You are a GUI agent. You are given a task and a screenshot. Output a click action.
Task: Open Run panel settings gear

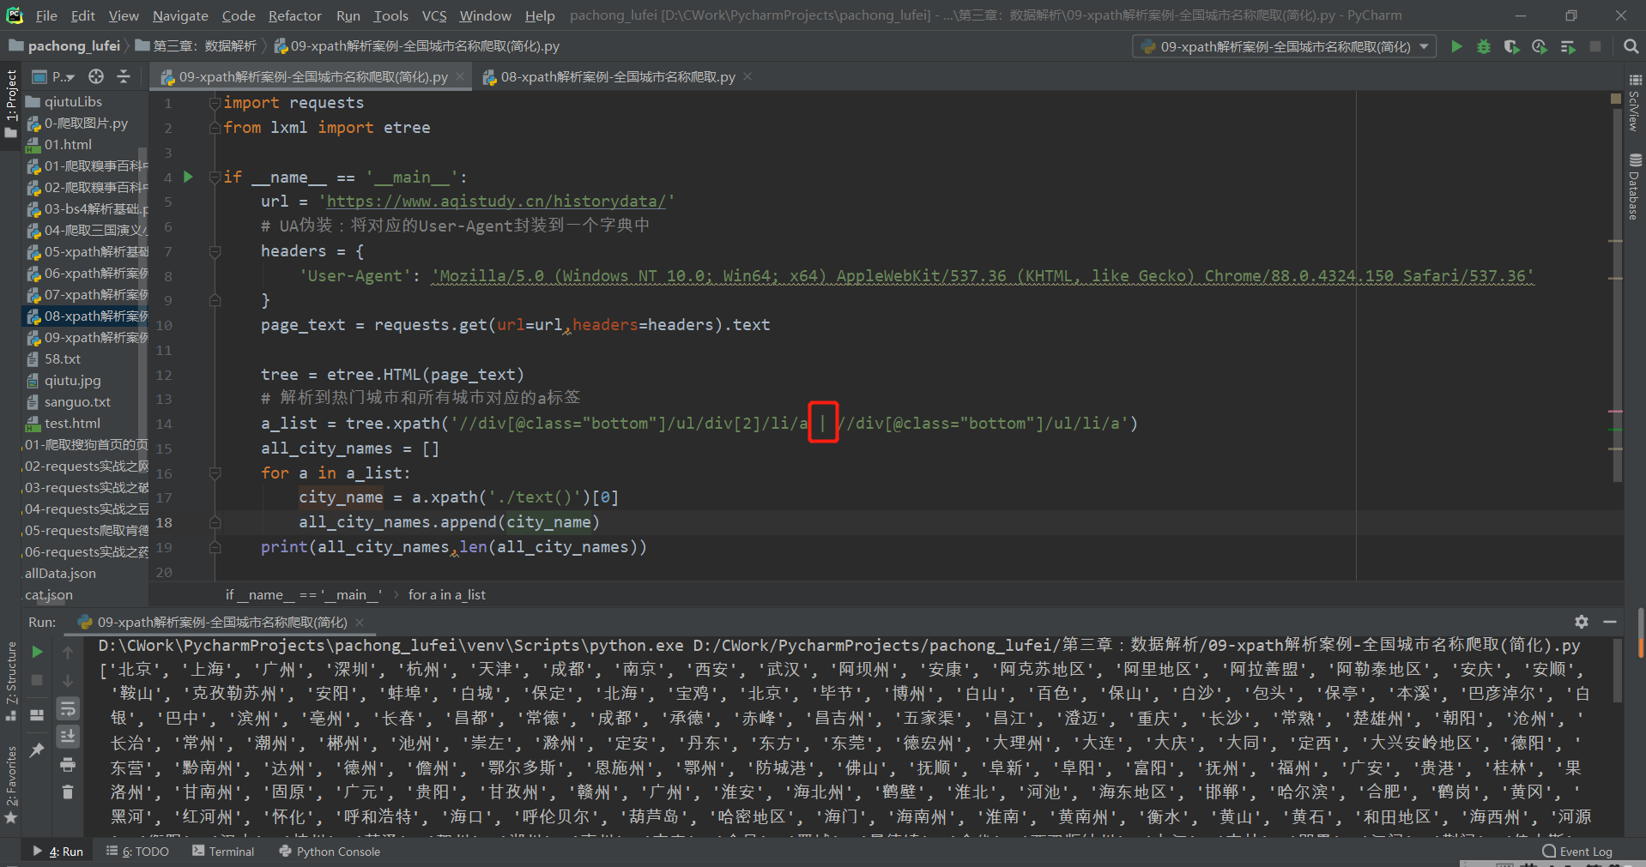[1582, 622]
